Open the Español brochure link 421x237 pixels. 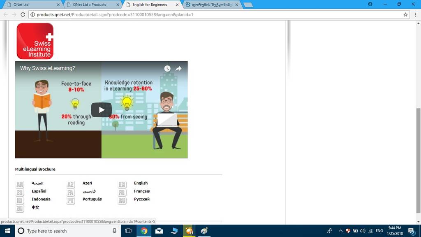(39, 191)
